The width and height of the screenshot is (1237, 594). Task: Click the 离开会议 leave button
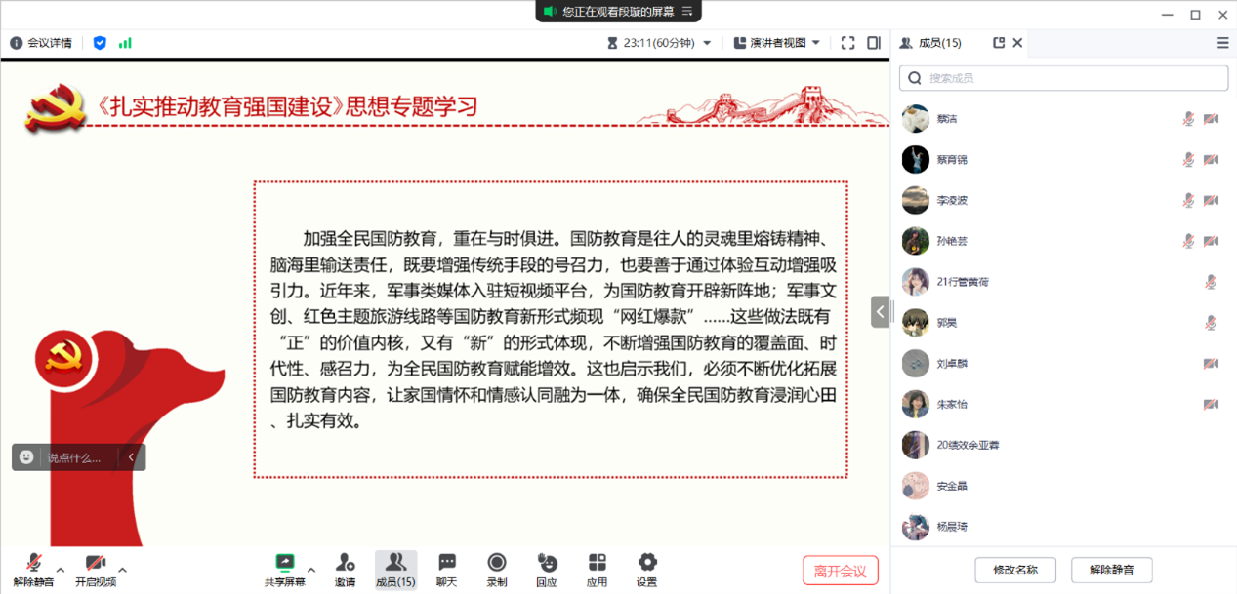(840, 571)
